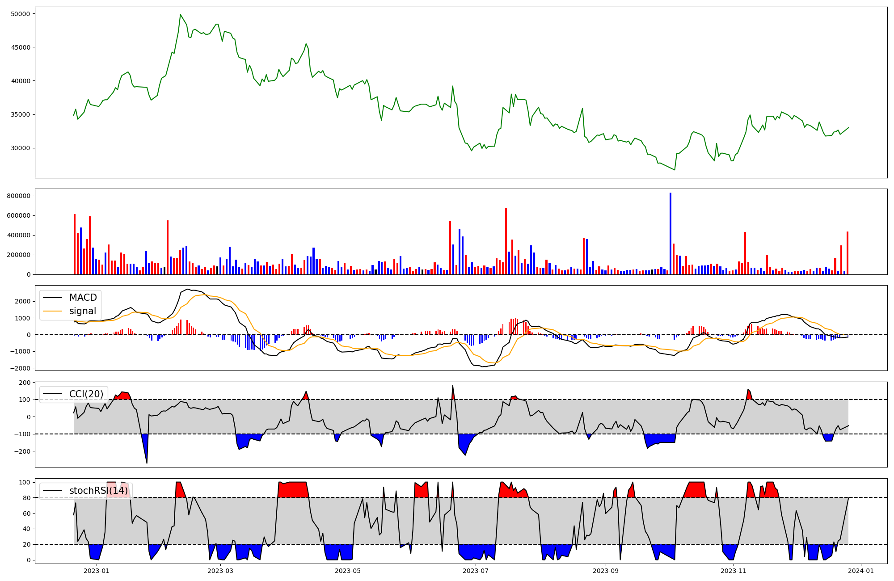Click the 30000 price axis label
Screen dimensions: 894x581
20,148
